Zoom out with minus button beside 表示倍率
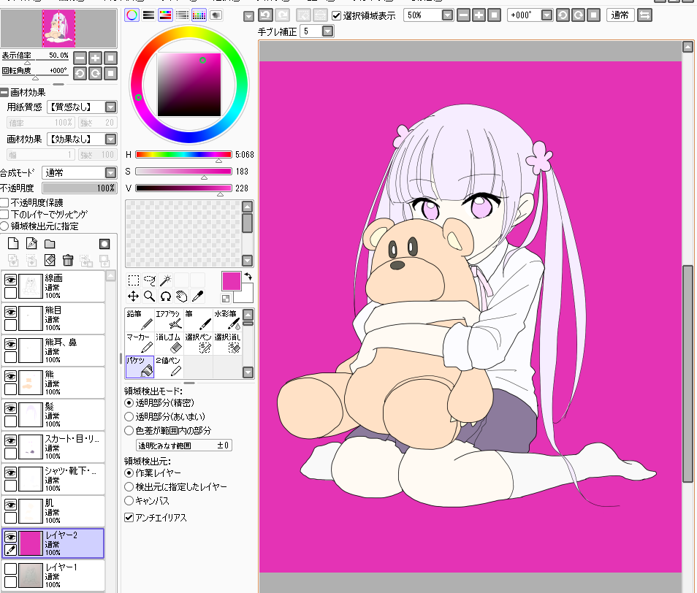Image resolution: width=697 pixels, height=593 pixels. pyautogui.click(x=80, y=58)
